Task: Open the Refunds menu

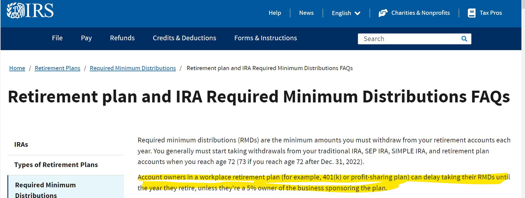Action: point(122,38)
